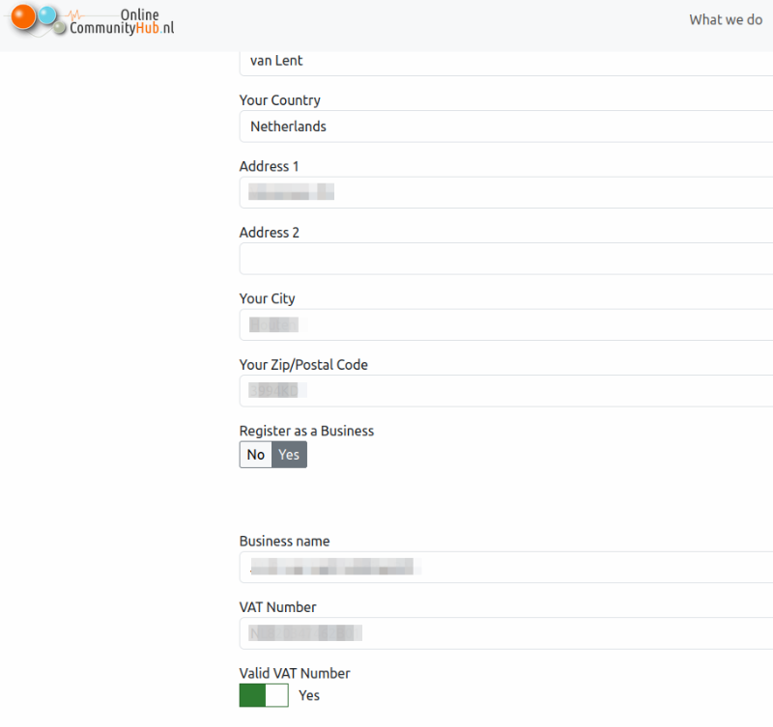
Task: Click the Your City input field
Action: click(505, 324)
